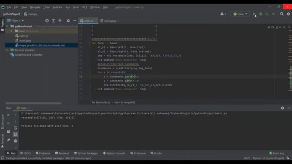Open R Console tool window
Viewport: 292px width, 164px height.
[138, 153]
